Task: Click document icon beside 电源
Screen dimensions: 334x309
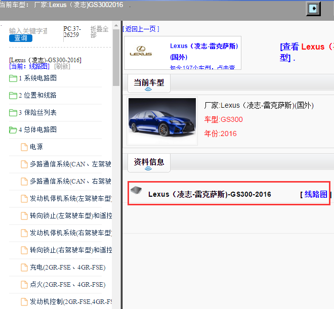Action: click(24, 147)
